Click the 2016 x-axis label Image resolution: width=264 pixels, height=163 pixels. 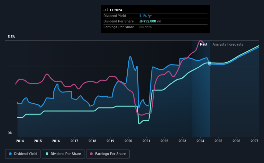pos(56,141)
